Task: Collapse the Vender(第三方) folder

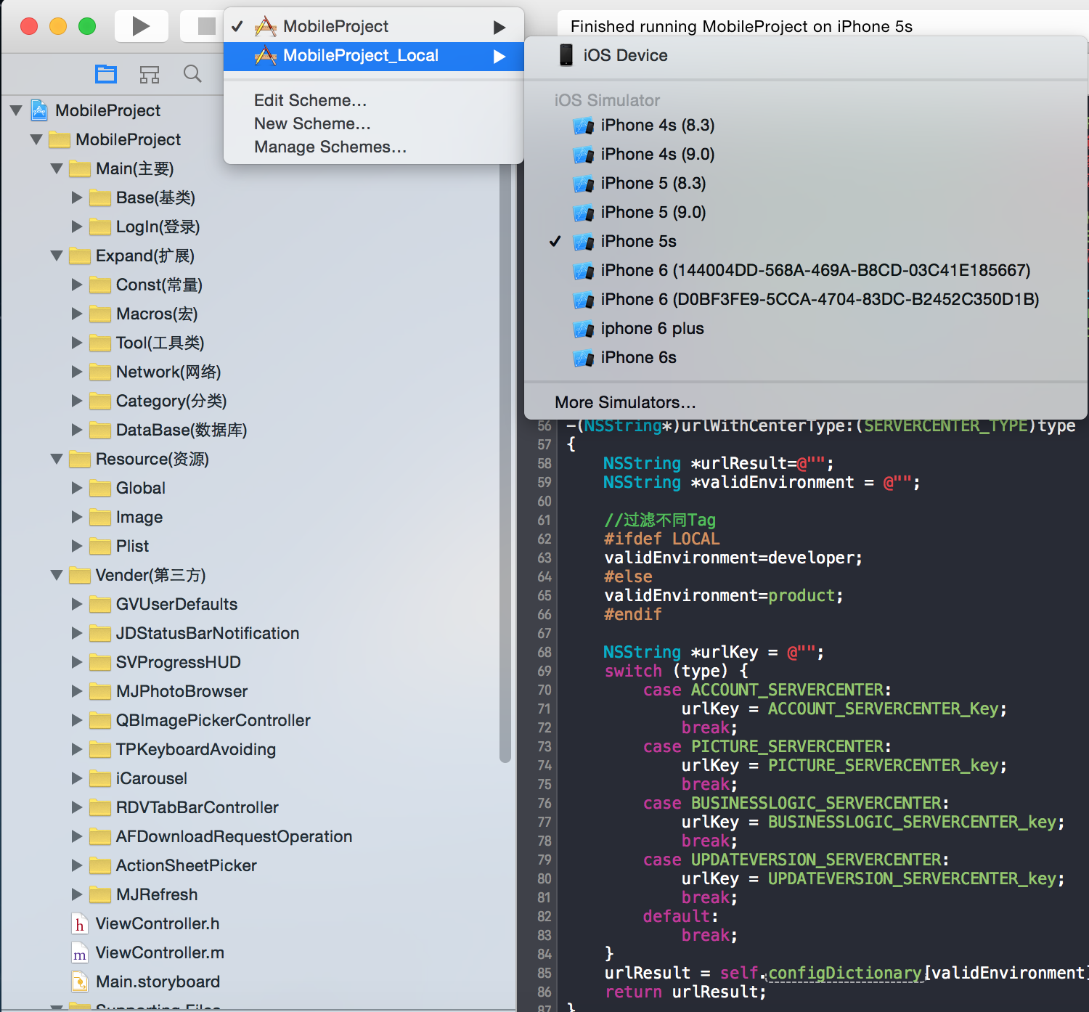Action: click(57, 576)
